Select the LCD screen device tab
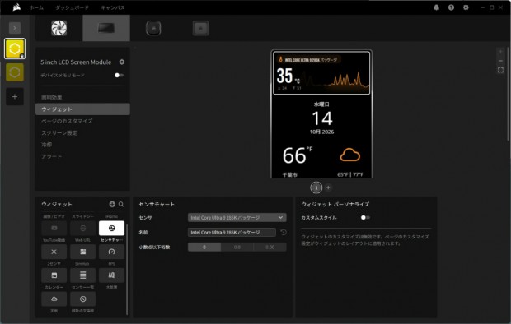The height and width of the screenshot is (324, 511). [x=106, y=28]
